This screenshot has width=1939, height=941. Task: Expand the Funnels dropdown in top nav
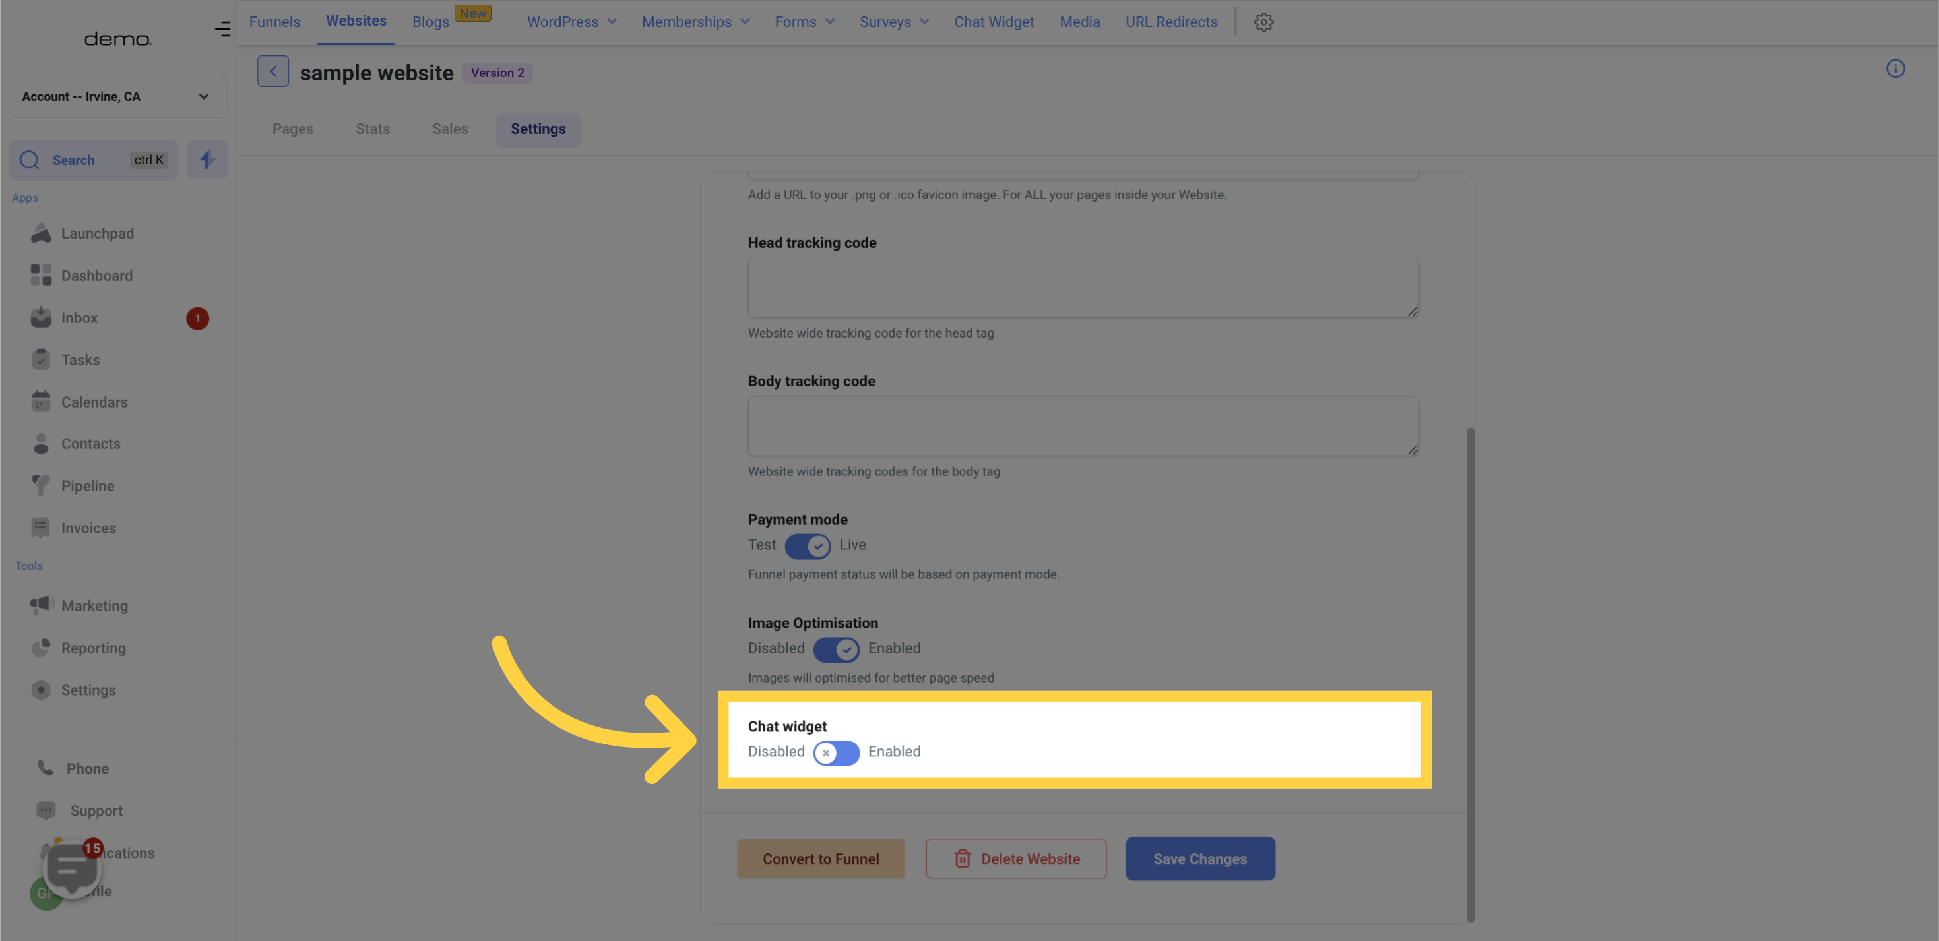coord(273,22)
